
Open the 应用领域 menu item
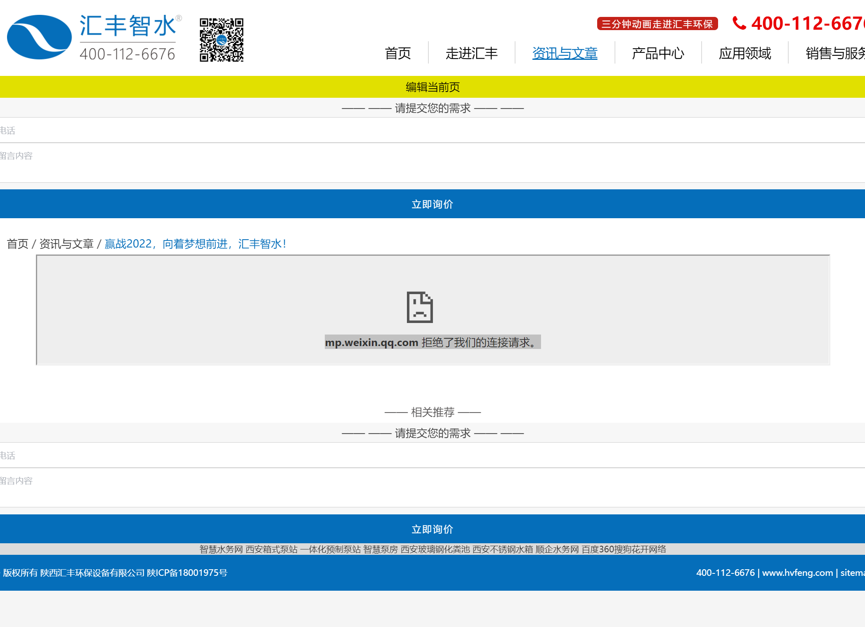745,53
